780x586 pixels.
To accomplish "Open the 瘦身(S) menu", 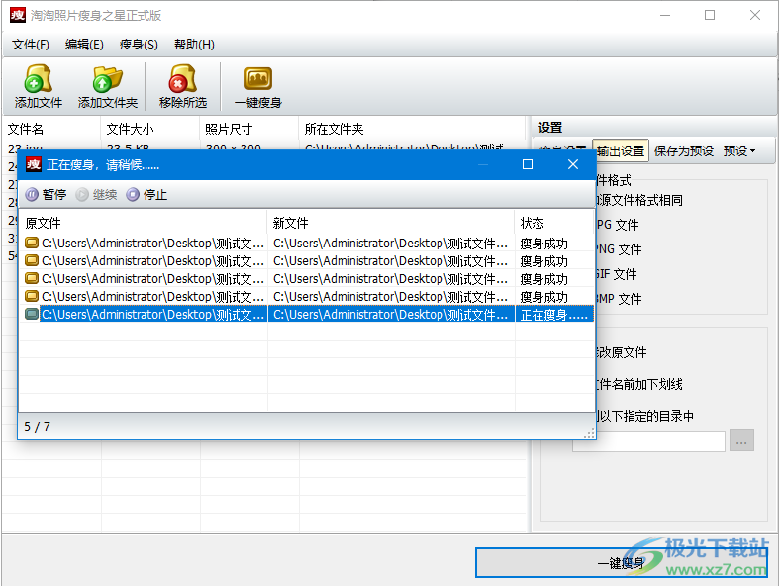I will pyautogui.click(x=139, y=45).
